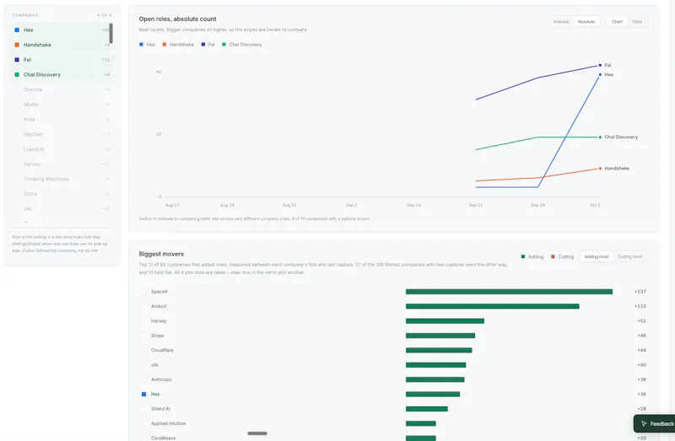Screen dimensions: 675x441
Task: Select the Krea company row
Action: [x=62, y=119]
